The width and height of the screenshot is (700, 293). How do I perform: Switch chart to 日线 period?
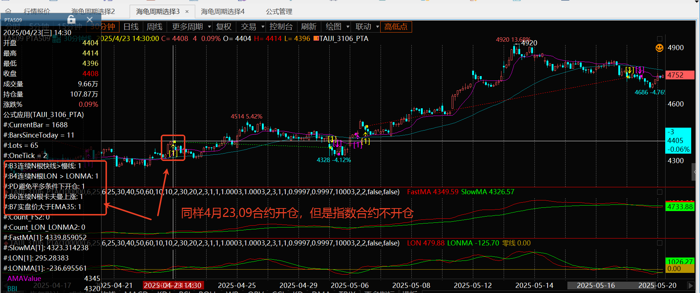click(x=131, y=27)
